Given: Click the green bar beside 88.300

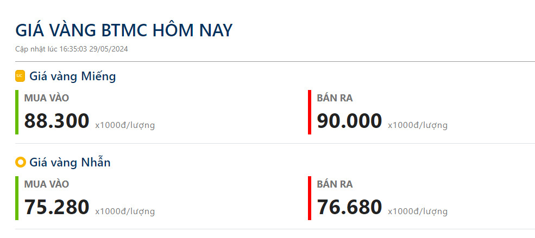Looking at the screenshot, I should [17, 112].
